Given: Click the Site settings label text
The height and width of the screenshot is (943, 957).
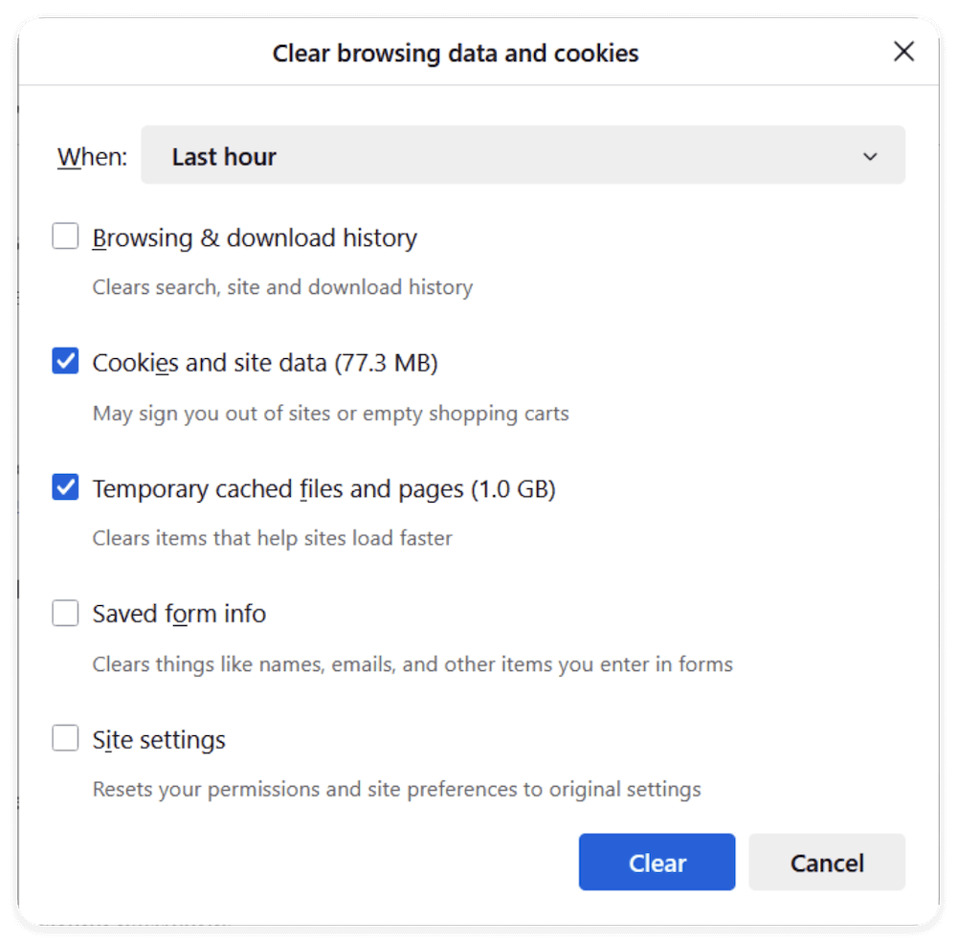Looking at the screenshot, I should (158, 738).
